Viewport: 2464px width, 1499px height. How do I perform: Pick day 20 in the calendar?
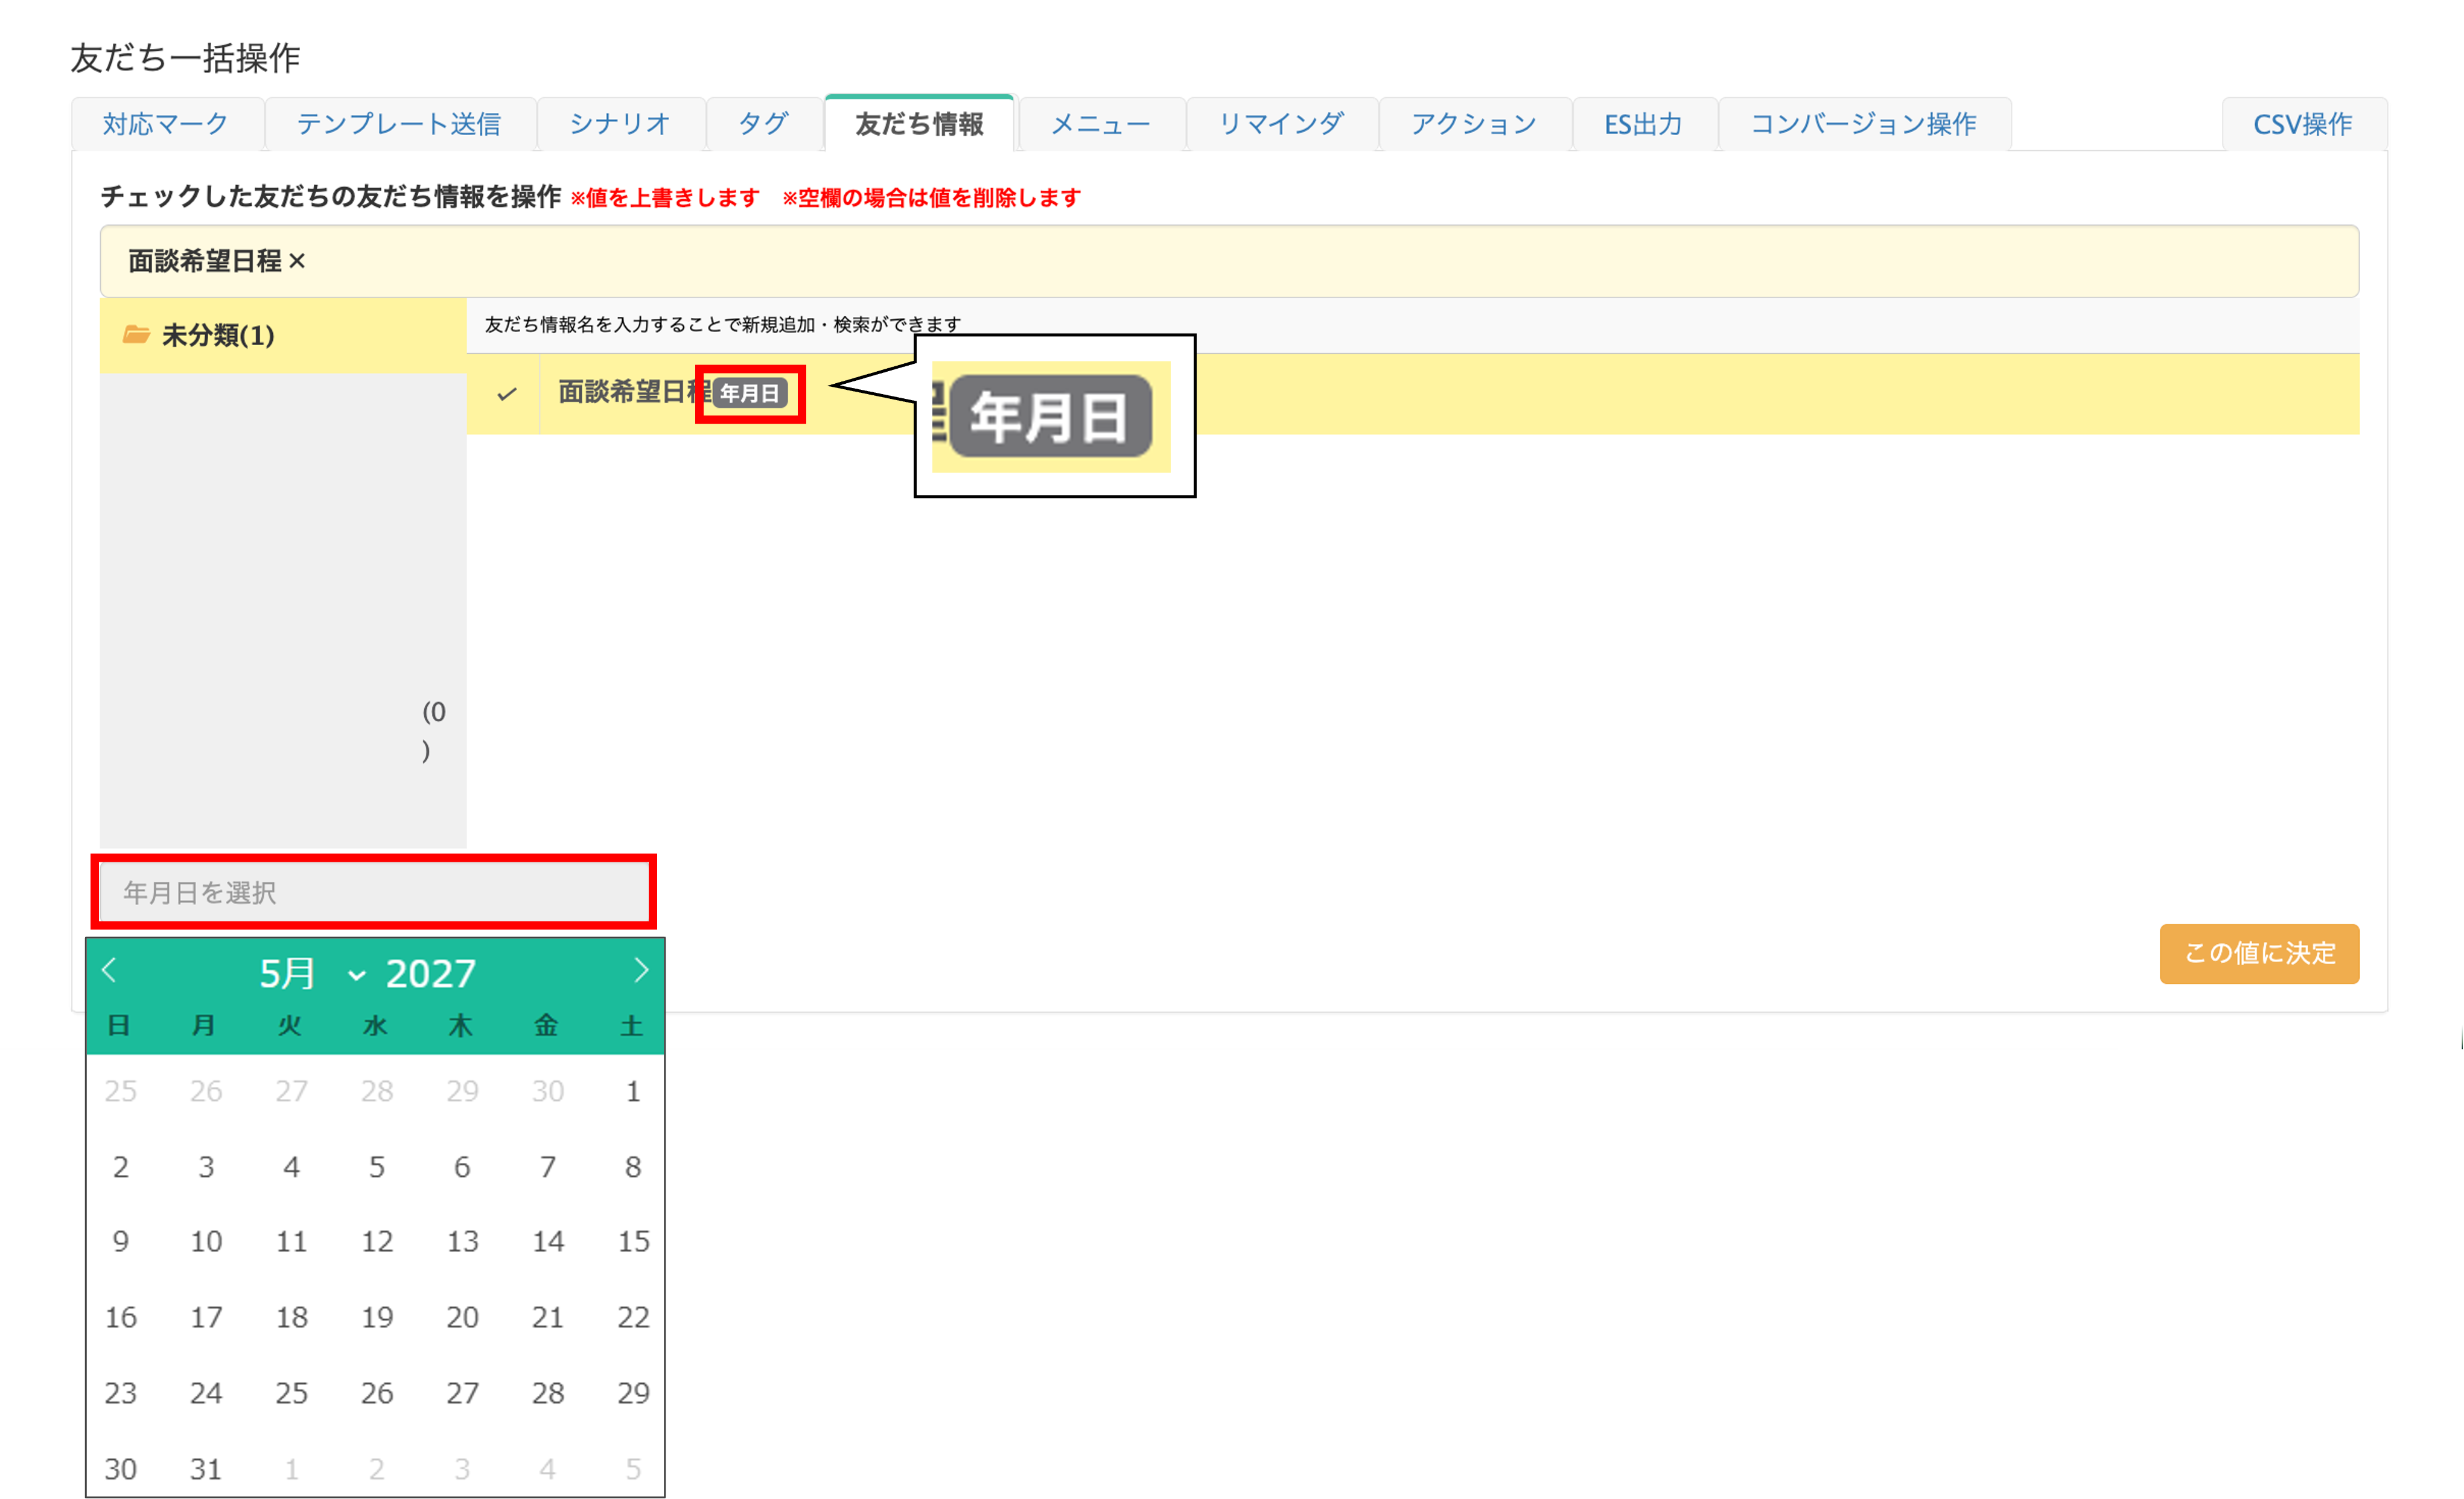pyautogui.click(x=462, y=1317)
